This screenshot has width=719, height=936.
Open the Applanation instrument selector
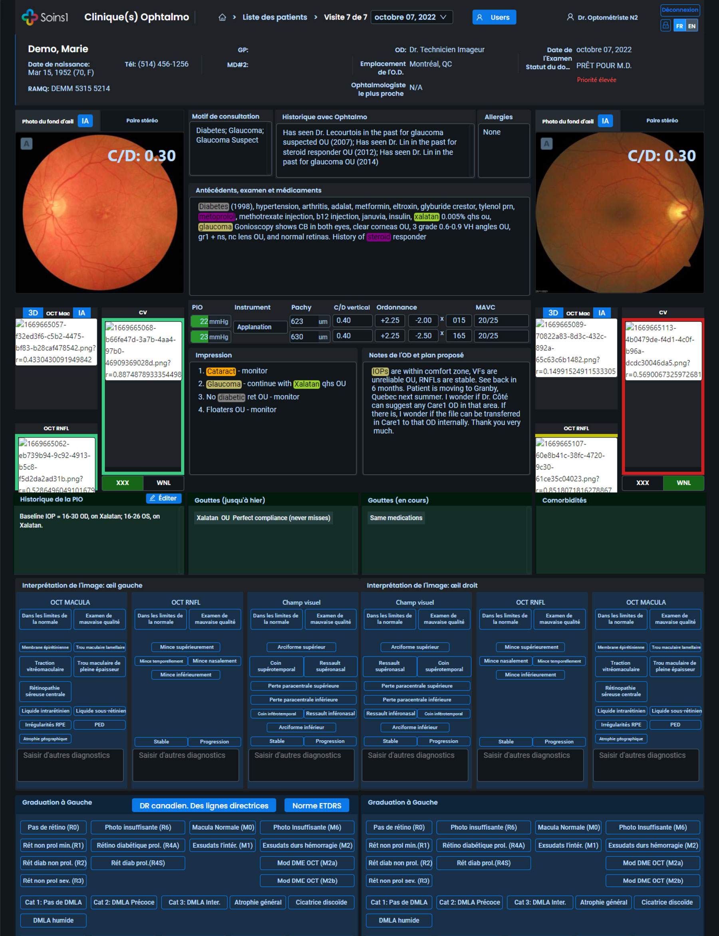click(x=260, y=327)
